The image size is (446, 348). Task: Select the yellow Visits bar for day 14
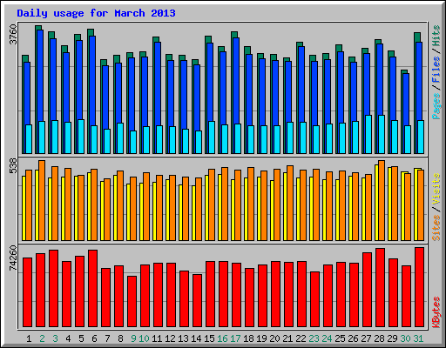click(x=193, y=213)
